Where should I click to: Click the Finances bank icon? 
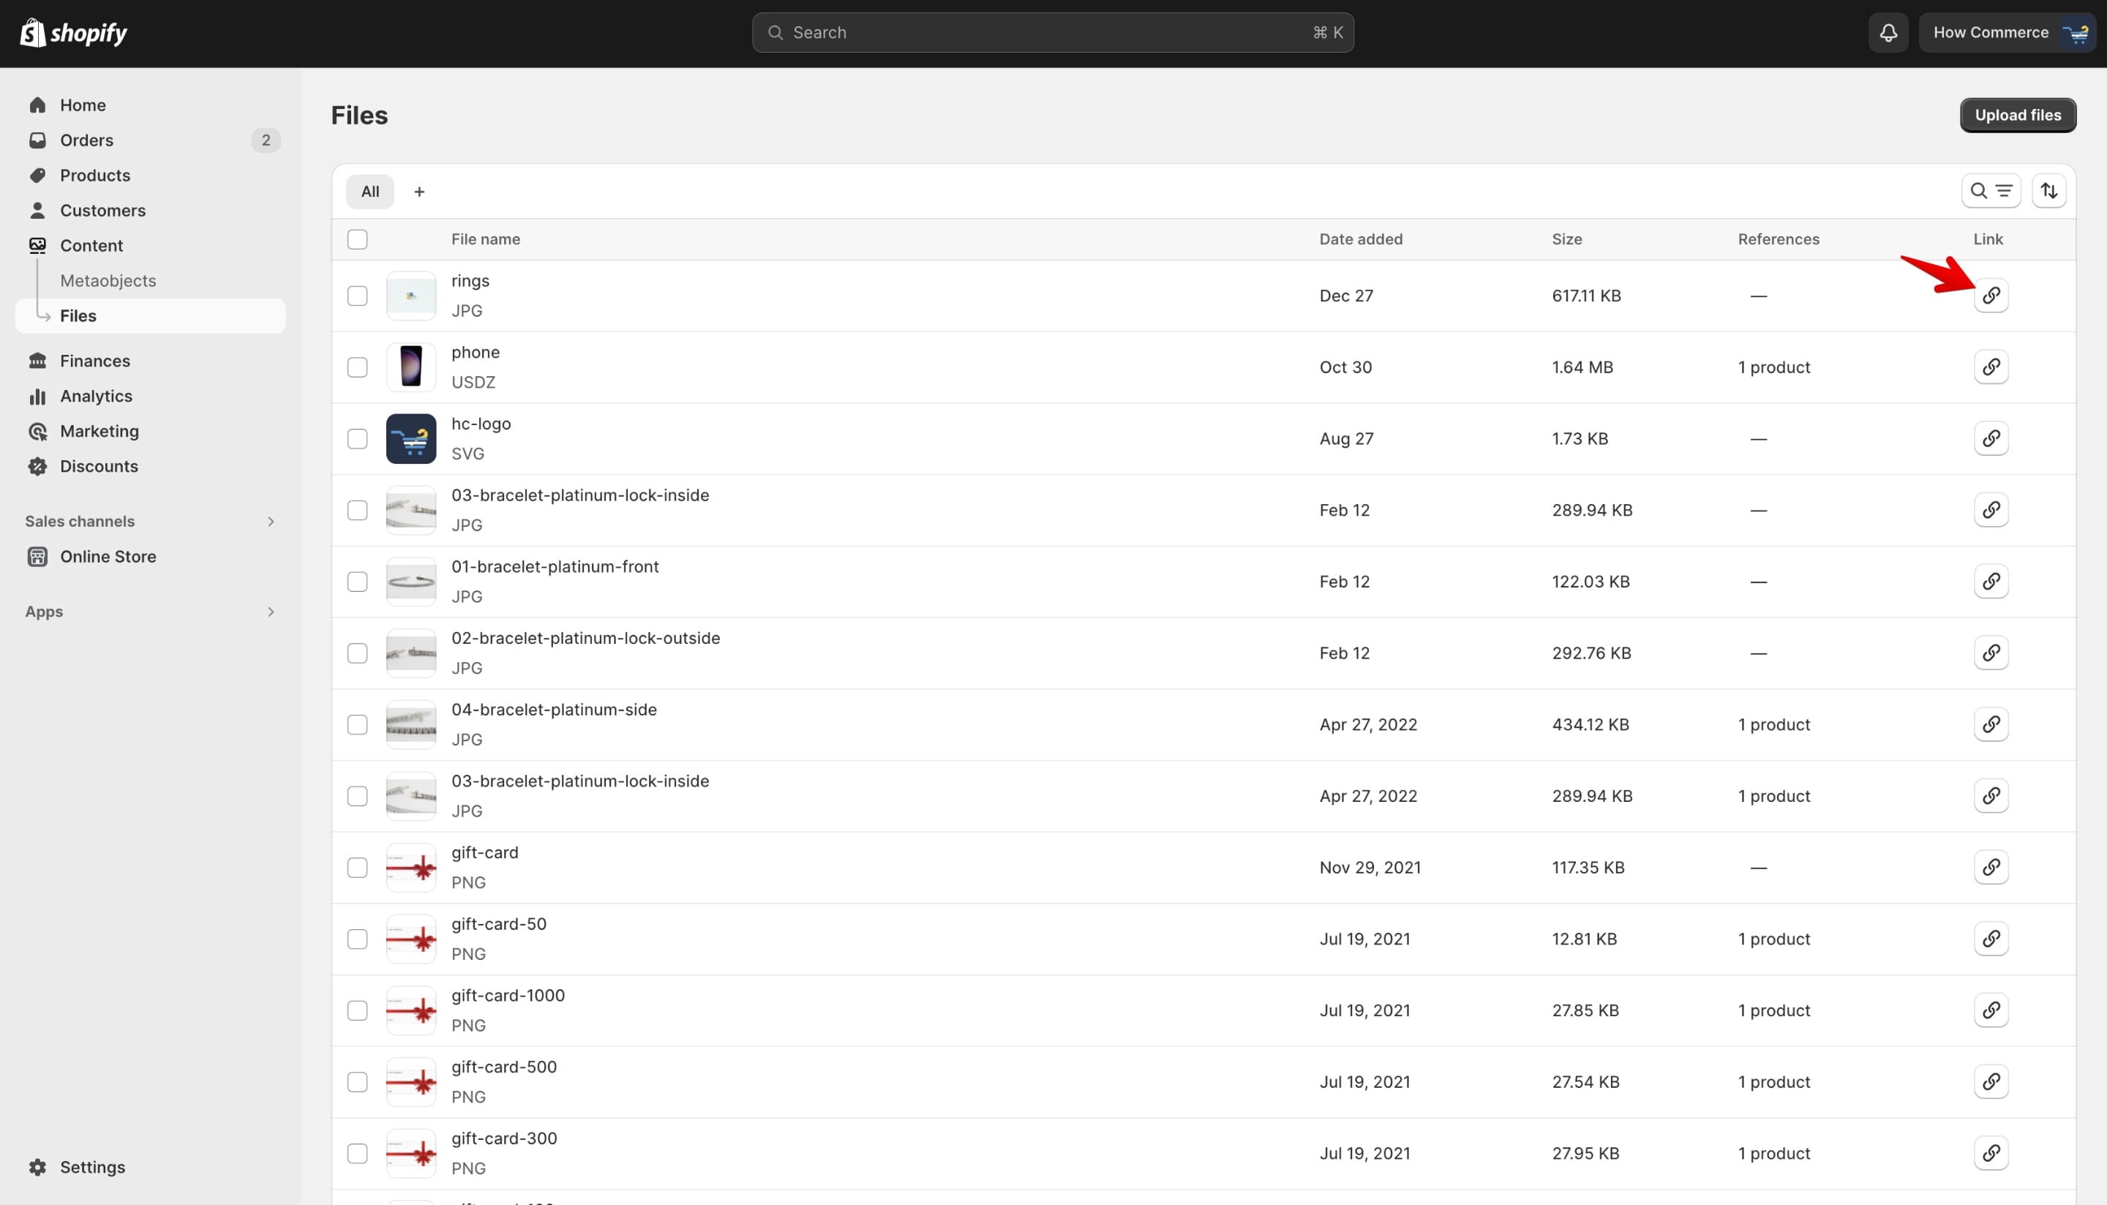click(37, 361)
